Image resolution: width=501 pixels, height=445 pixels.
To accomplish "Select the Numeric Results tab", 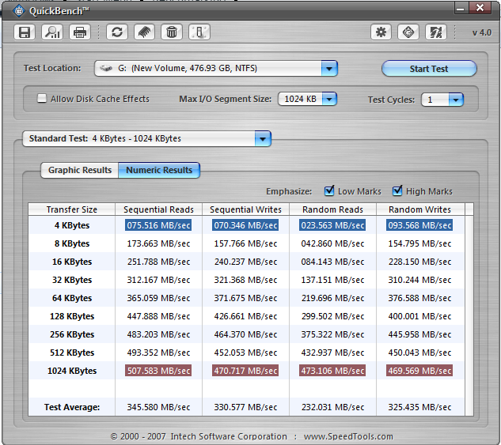I will point(159,170).
